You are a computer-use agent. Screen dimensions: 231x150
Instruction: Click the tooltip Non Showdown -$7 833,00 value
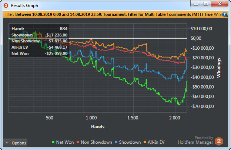(x=57, y=41)
